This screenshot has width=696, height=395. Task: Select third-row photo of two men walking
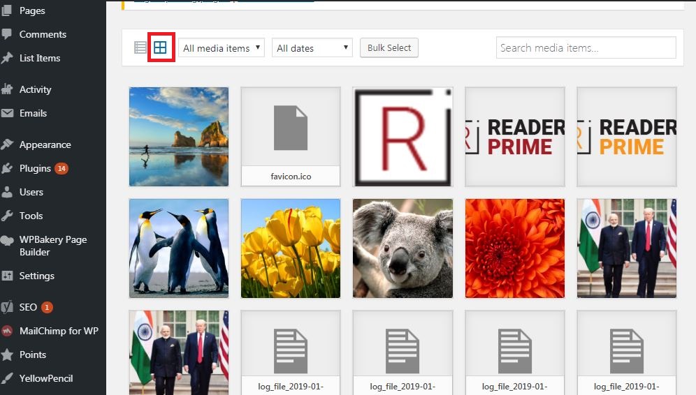click(x=179, y=352)
